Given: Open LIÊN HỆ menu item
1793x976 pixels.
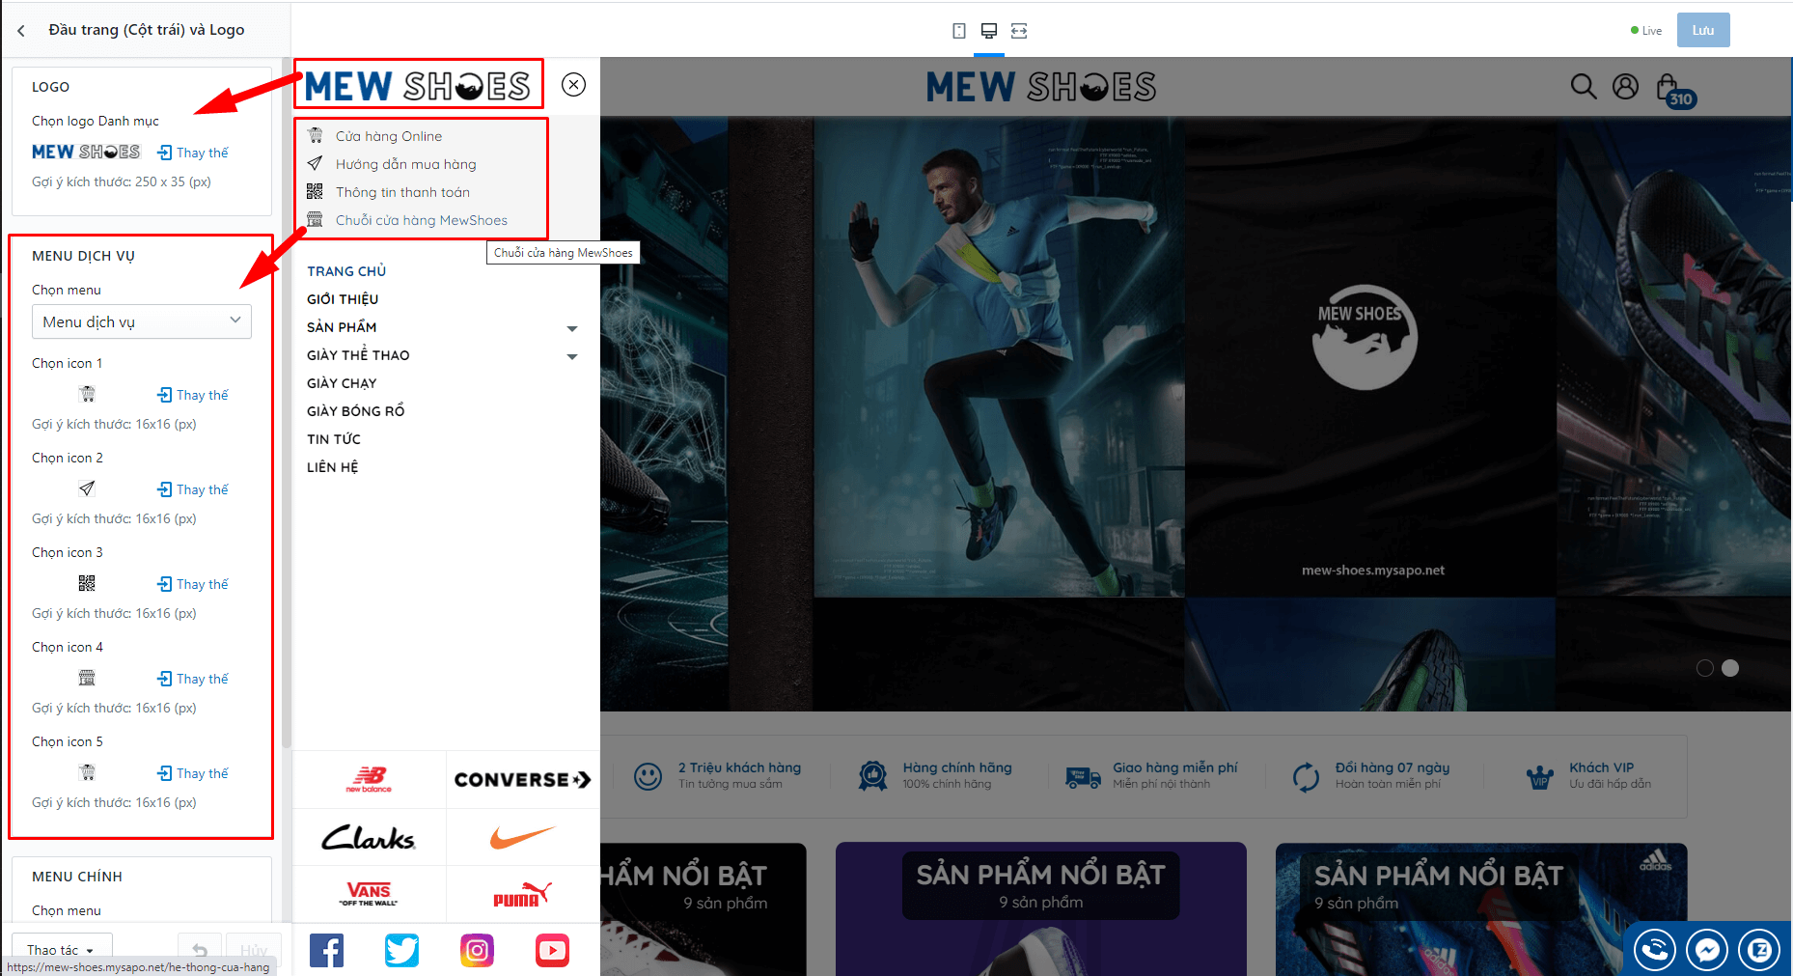Looking at the screenshot, I should point(333,467).
